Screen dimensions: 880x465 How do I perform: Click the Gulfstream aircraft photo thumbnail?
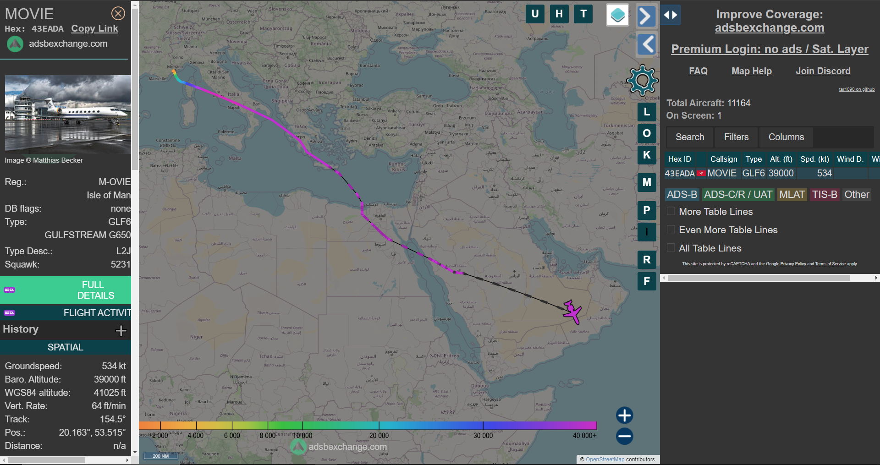tap(68, 114)
